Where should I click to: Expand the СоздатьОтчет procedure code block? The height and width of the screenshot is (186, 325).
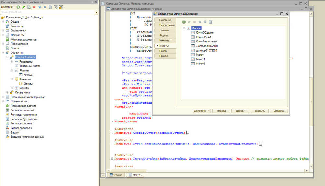coord(112,133)
